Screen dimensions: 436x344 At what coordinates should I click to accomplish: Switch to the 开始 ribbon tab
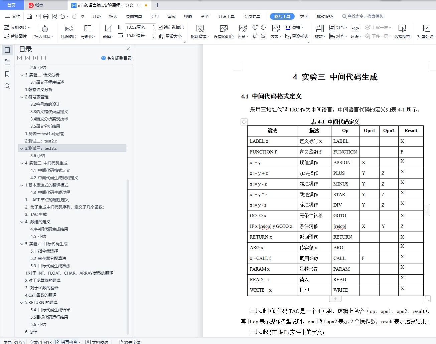coord(97,16)
